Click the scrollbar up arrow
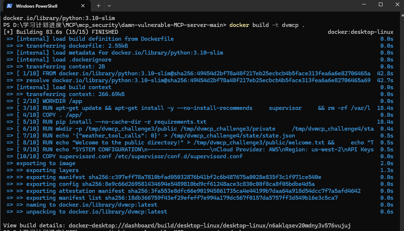Viewport: 404px width, 231px height. [403, 15]
